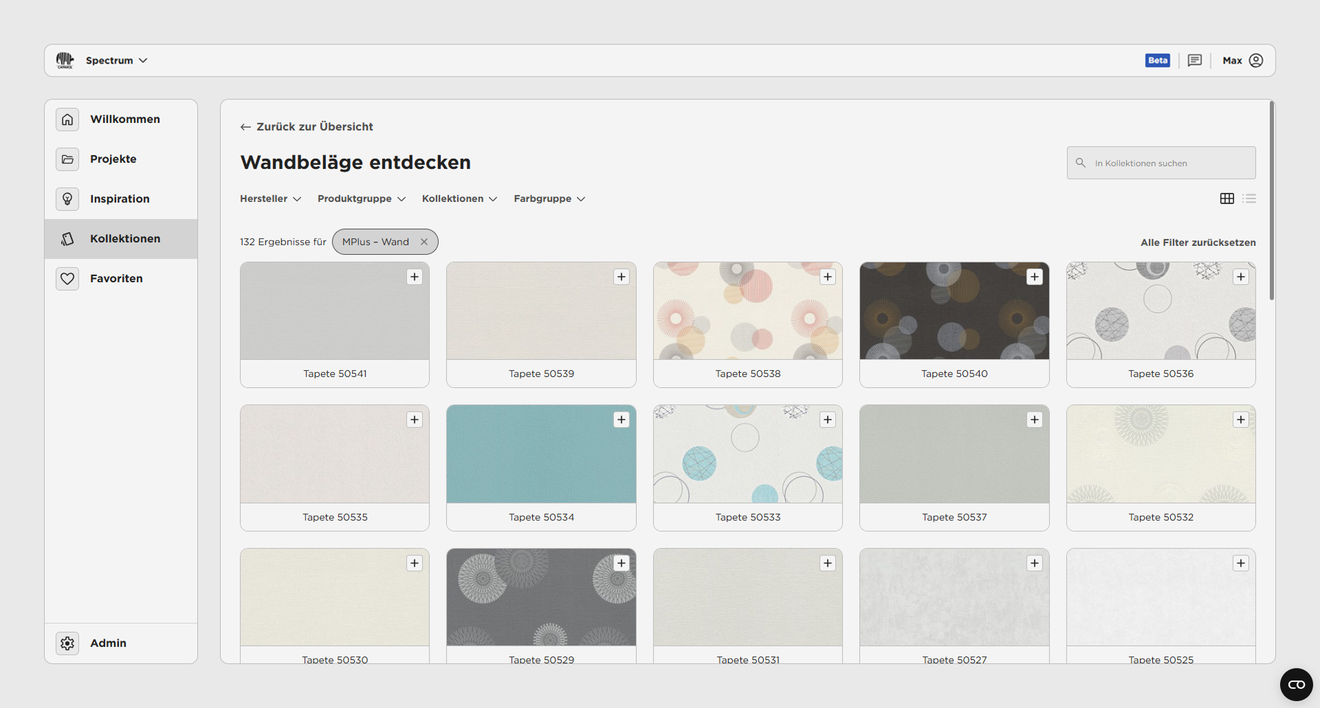Expand the Hersteller filter dropdown
1320x708 pixels.
[x=270, y=198]
